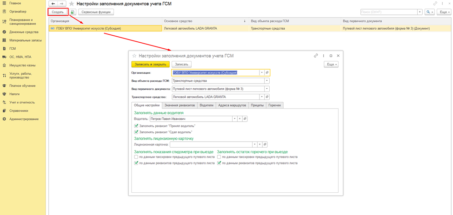Image resolution: width=453 pixels, height=215 pixels.
Task: Open the Адреса маршрутов tab
Action: (232, 105)
